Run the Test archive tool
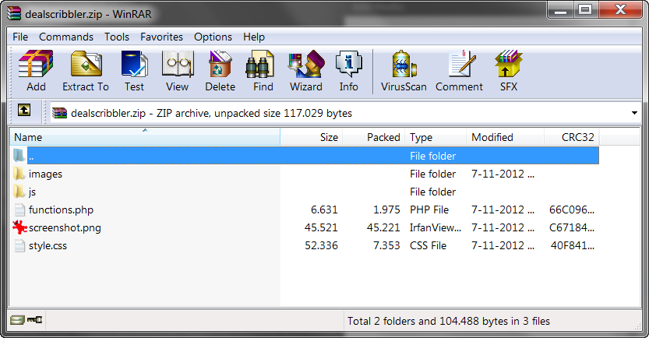 134,71
